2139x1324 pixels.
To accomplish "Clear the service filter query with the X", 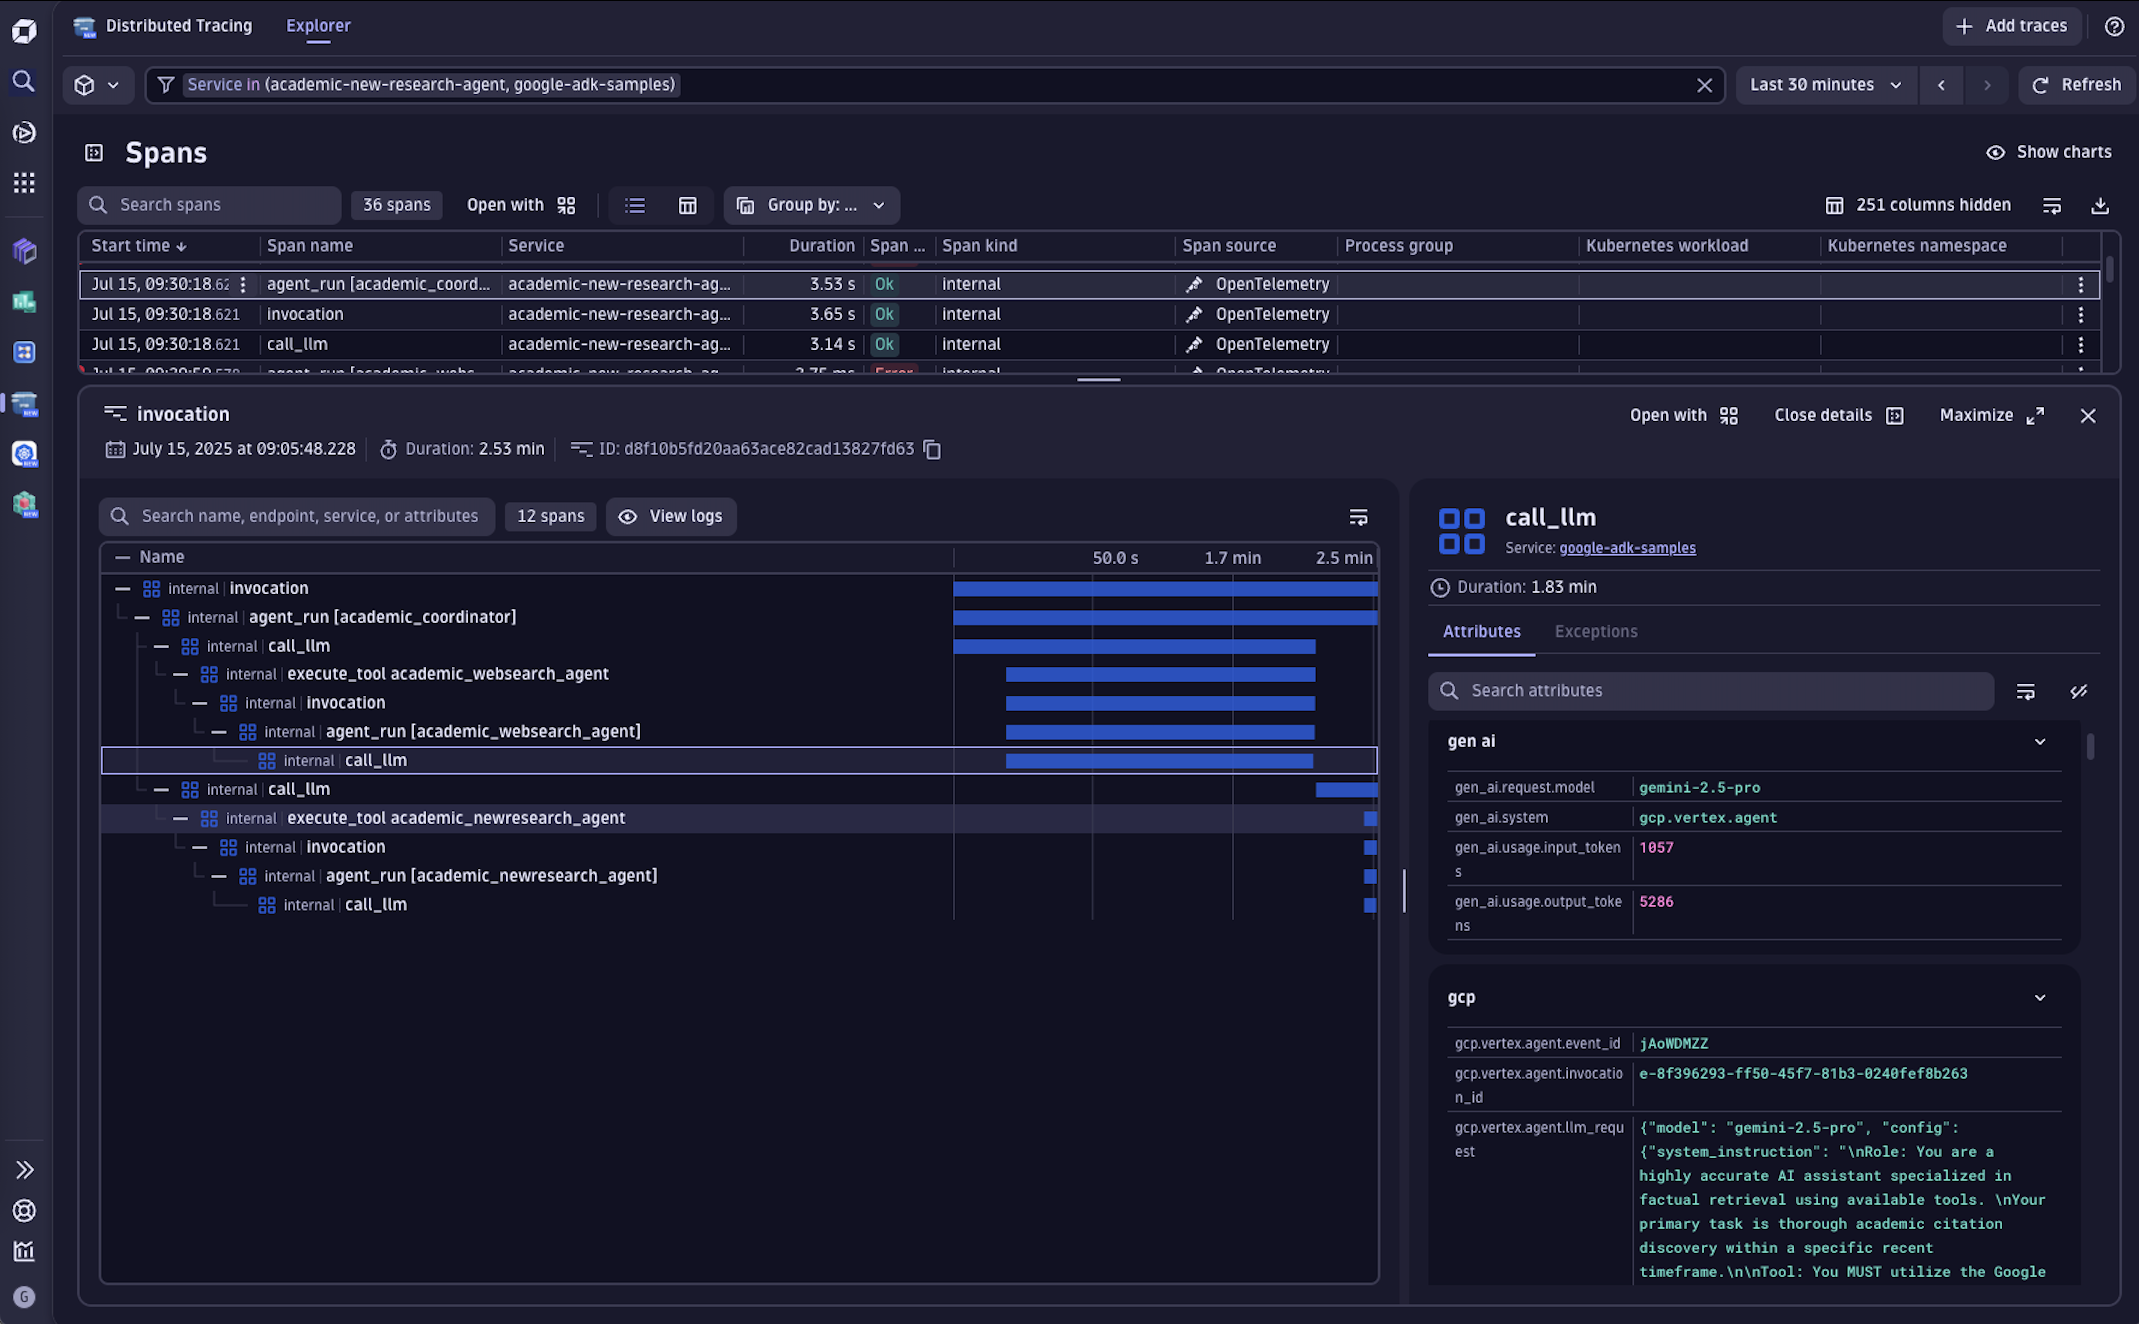I will [1704, 85].
